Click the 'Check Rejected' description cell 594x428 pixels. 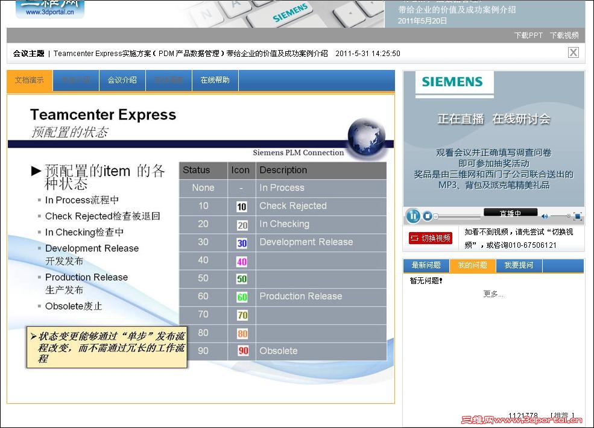point(321,206)
